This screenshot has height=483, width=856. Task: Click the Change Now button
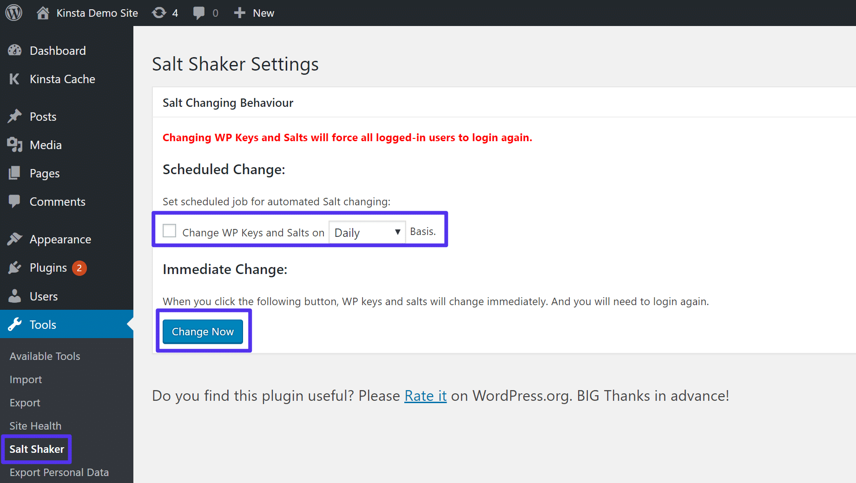click(x=203, y=331)
